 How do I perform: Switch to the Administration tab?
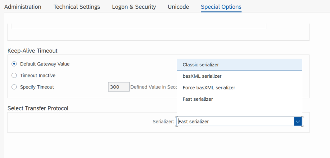pos(23,7)
